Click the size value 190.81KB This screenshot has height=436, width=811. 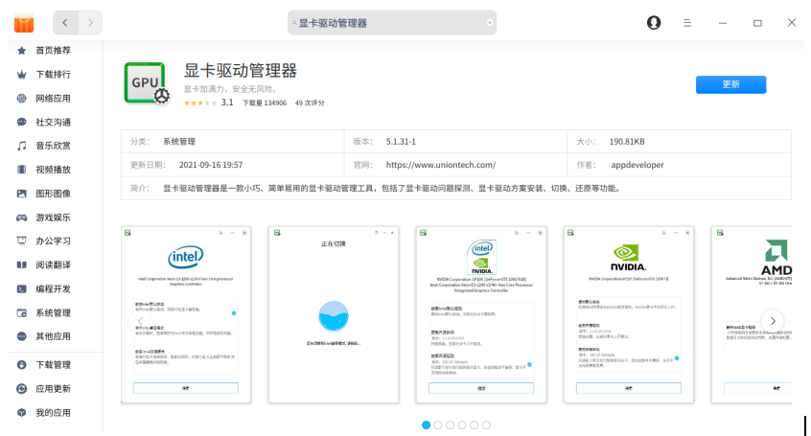pos(627,142)
